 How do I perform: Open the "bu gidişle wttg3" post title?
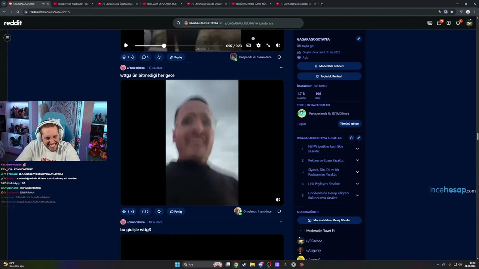[x=135, y=229]
